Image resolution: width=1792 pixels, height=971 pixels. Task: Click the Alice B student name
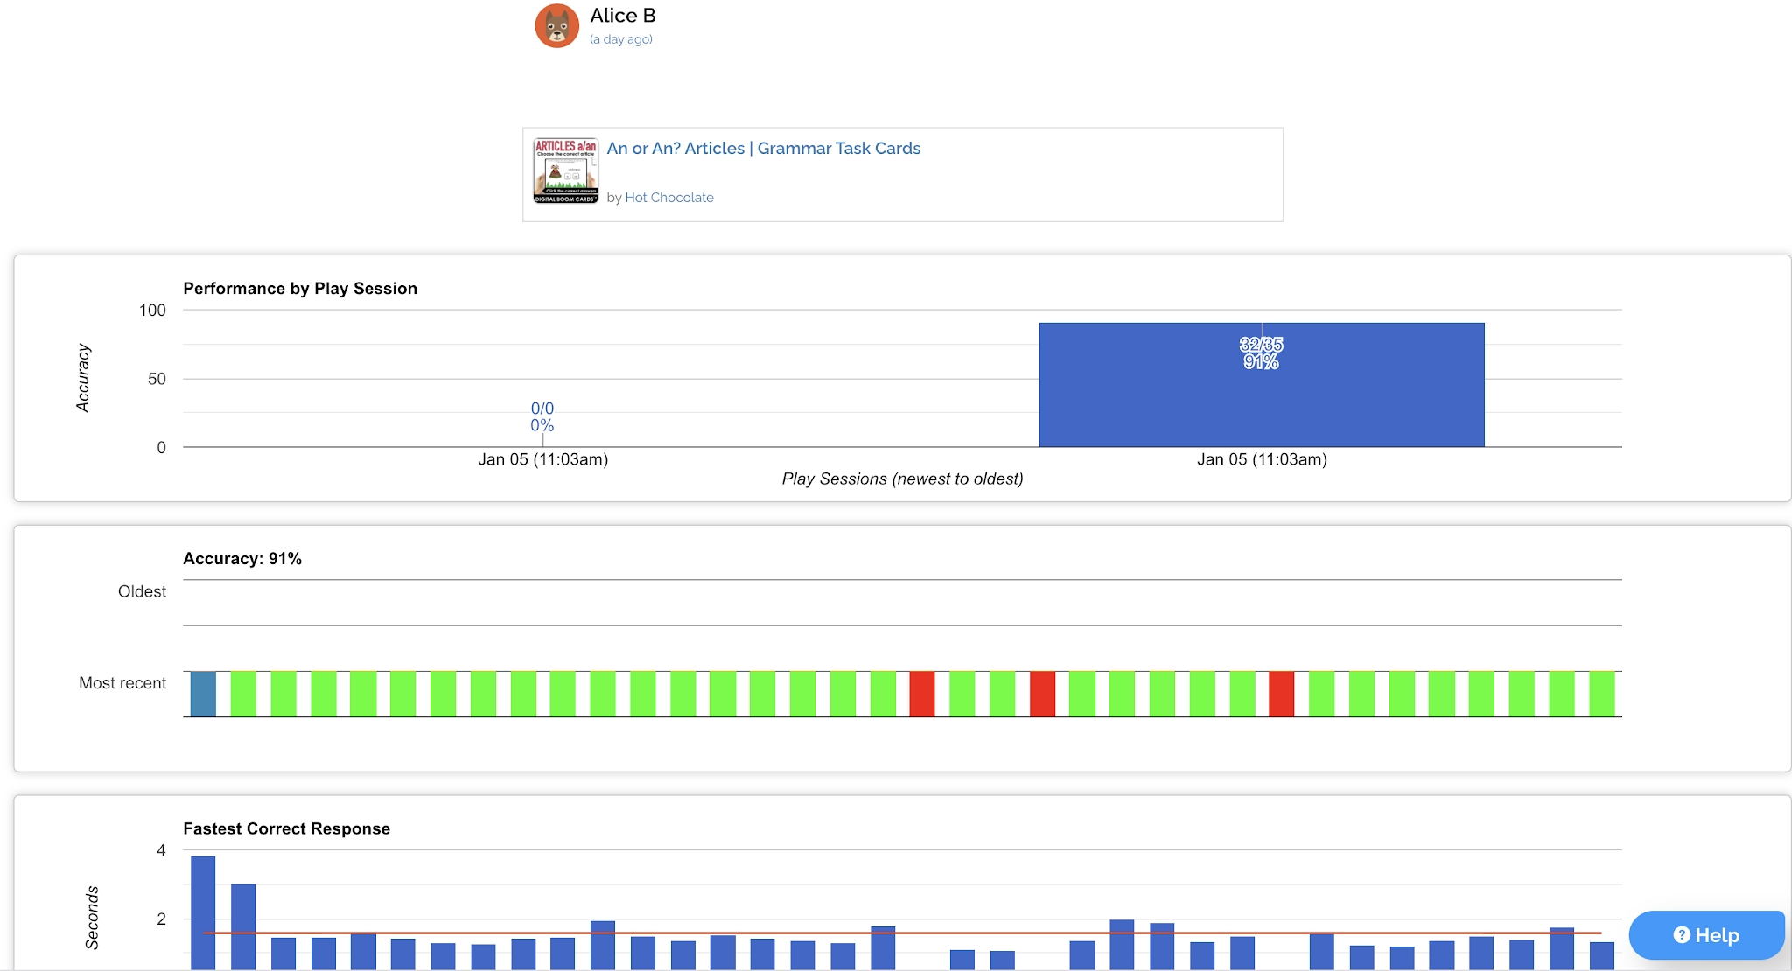(622, 16)
